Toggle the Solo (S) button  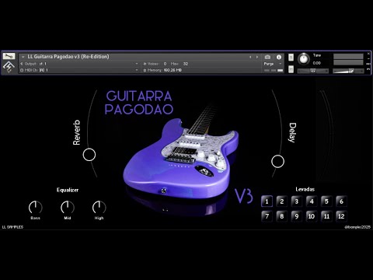click(x=291, y=58)
